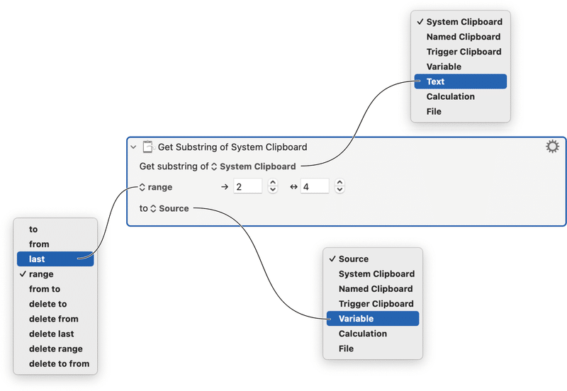The width and height of the screenshot is (567, 391).
Task: Choose Named Clipboard in the top source menu
Action: [x=460, y=37]
